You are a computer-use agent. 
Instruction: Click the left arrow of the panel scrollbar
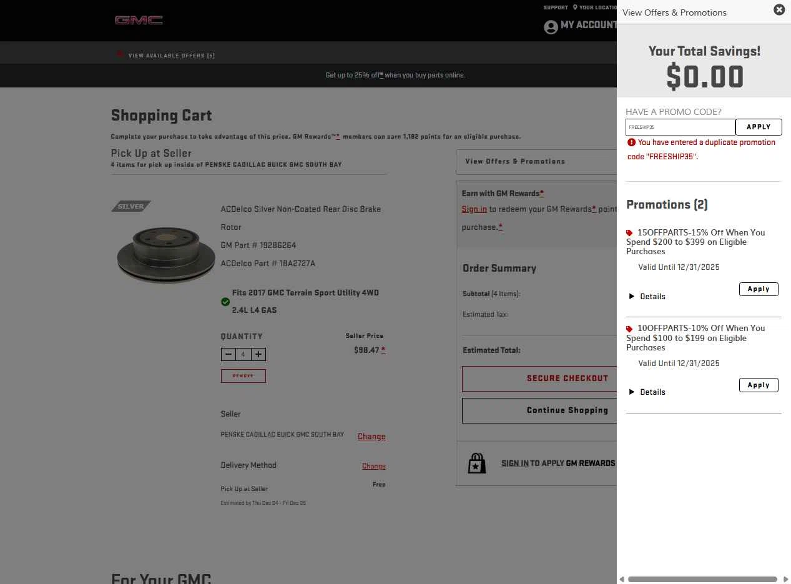click(621, 579)
